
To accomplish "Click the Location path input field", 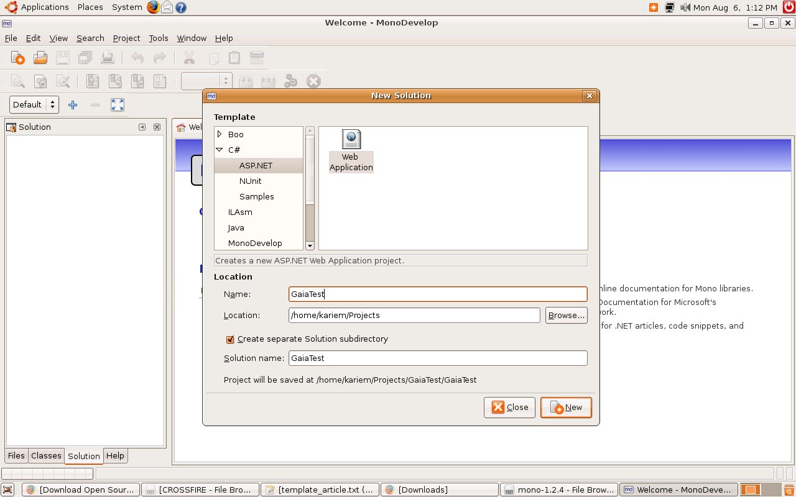I will tap(414, 316).
